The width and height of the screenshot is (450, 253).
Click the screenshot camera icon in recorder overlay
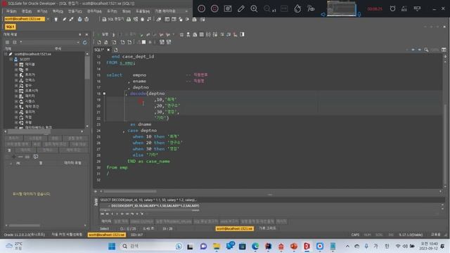pos(228,8)
